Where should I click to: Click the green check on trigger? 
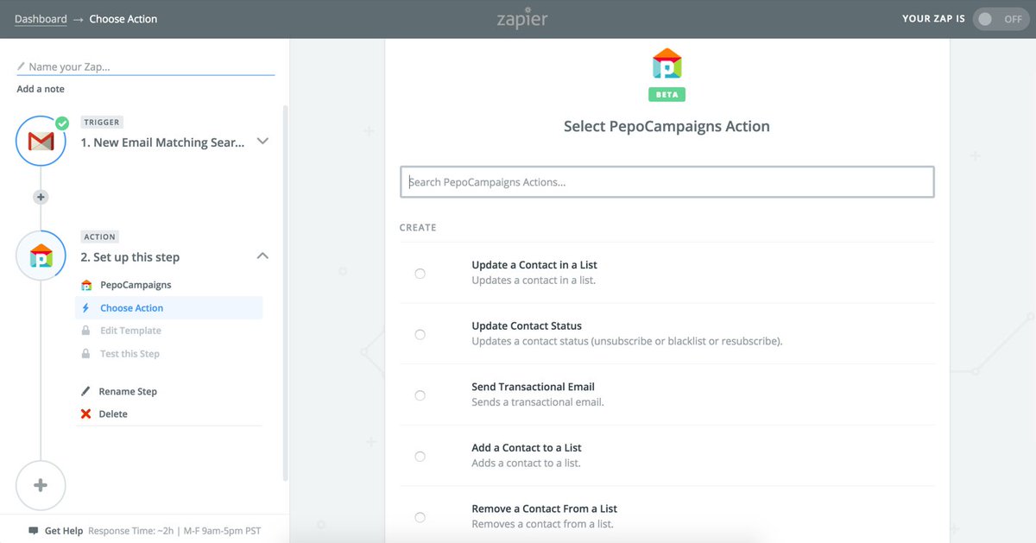(x=62, y=123)
